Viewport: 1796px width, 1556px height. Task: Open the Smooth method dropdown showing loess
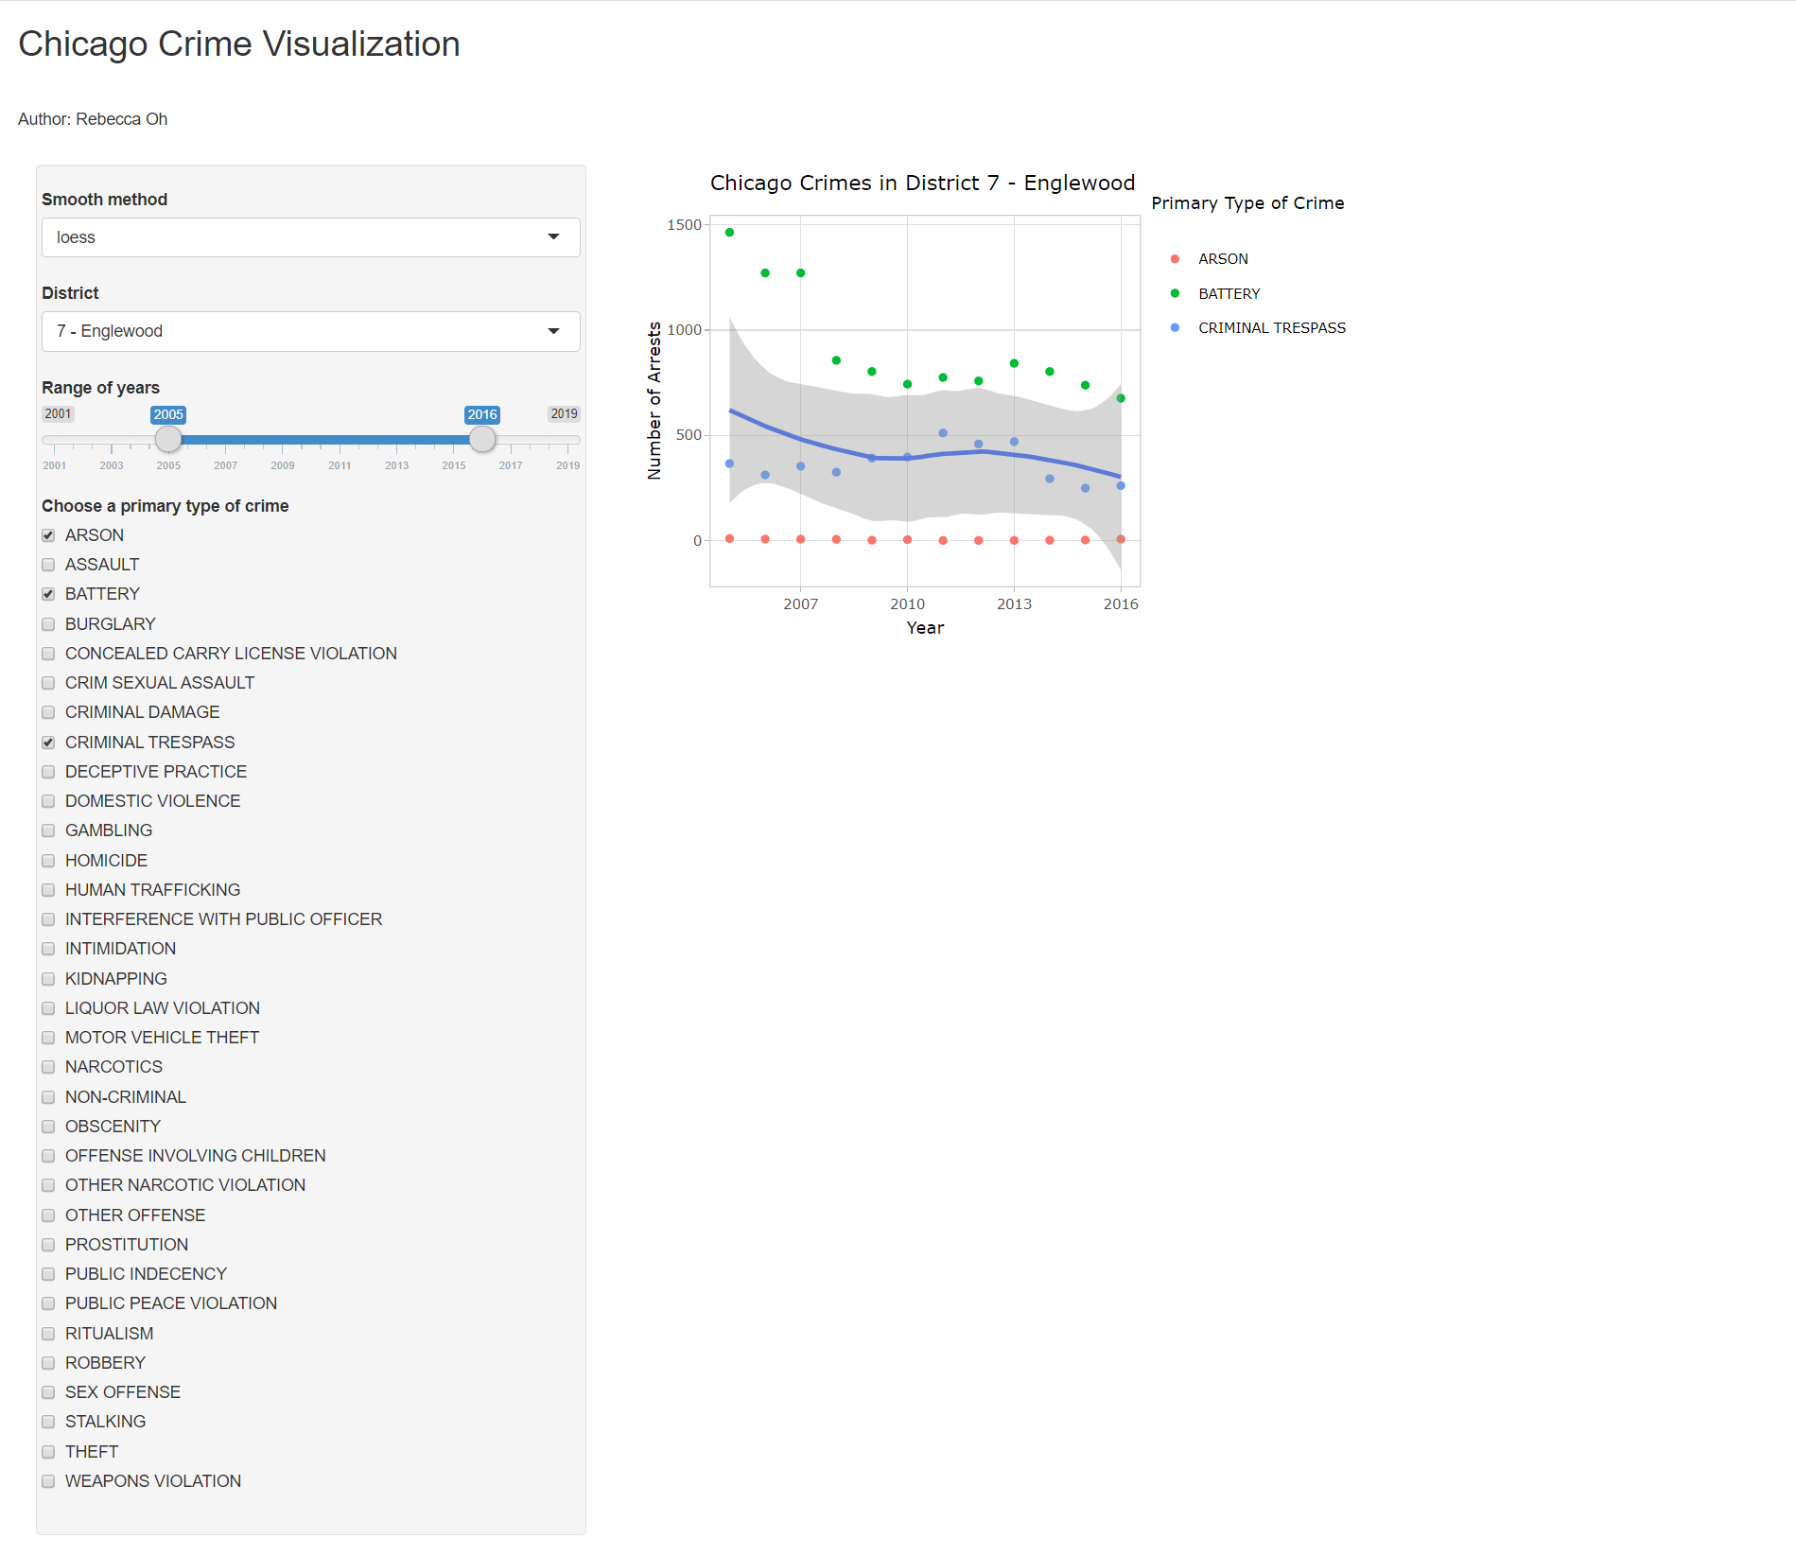pyautogui.click(x=310, y=237)
